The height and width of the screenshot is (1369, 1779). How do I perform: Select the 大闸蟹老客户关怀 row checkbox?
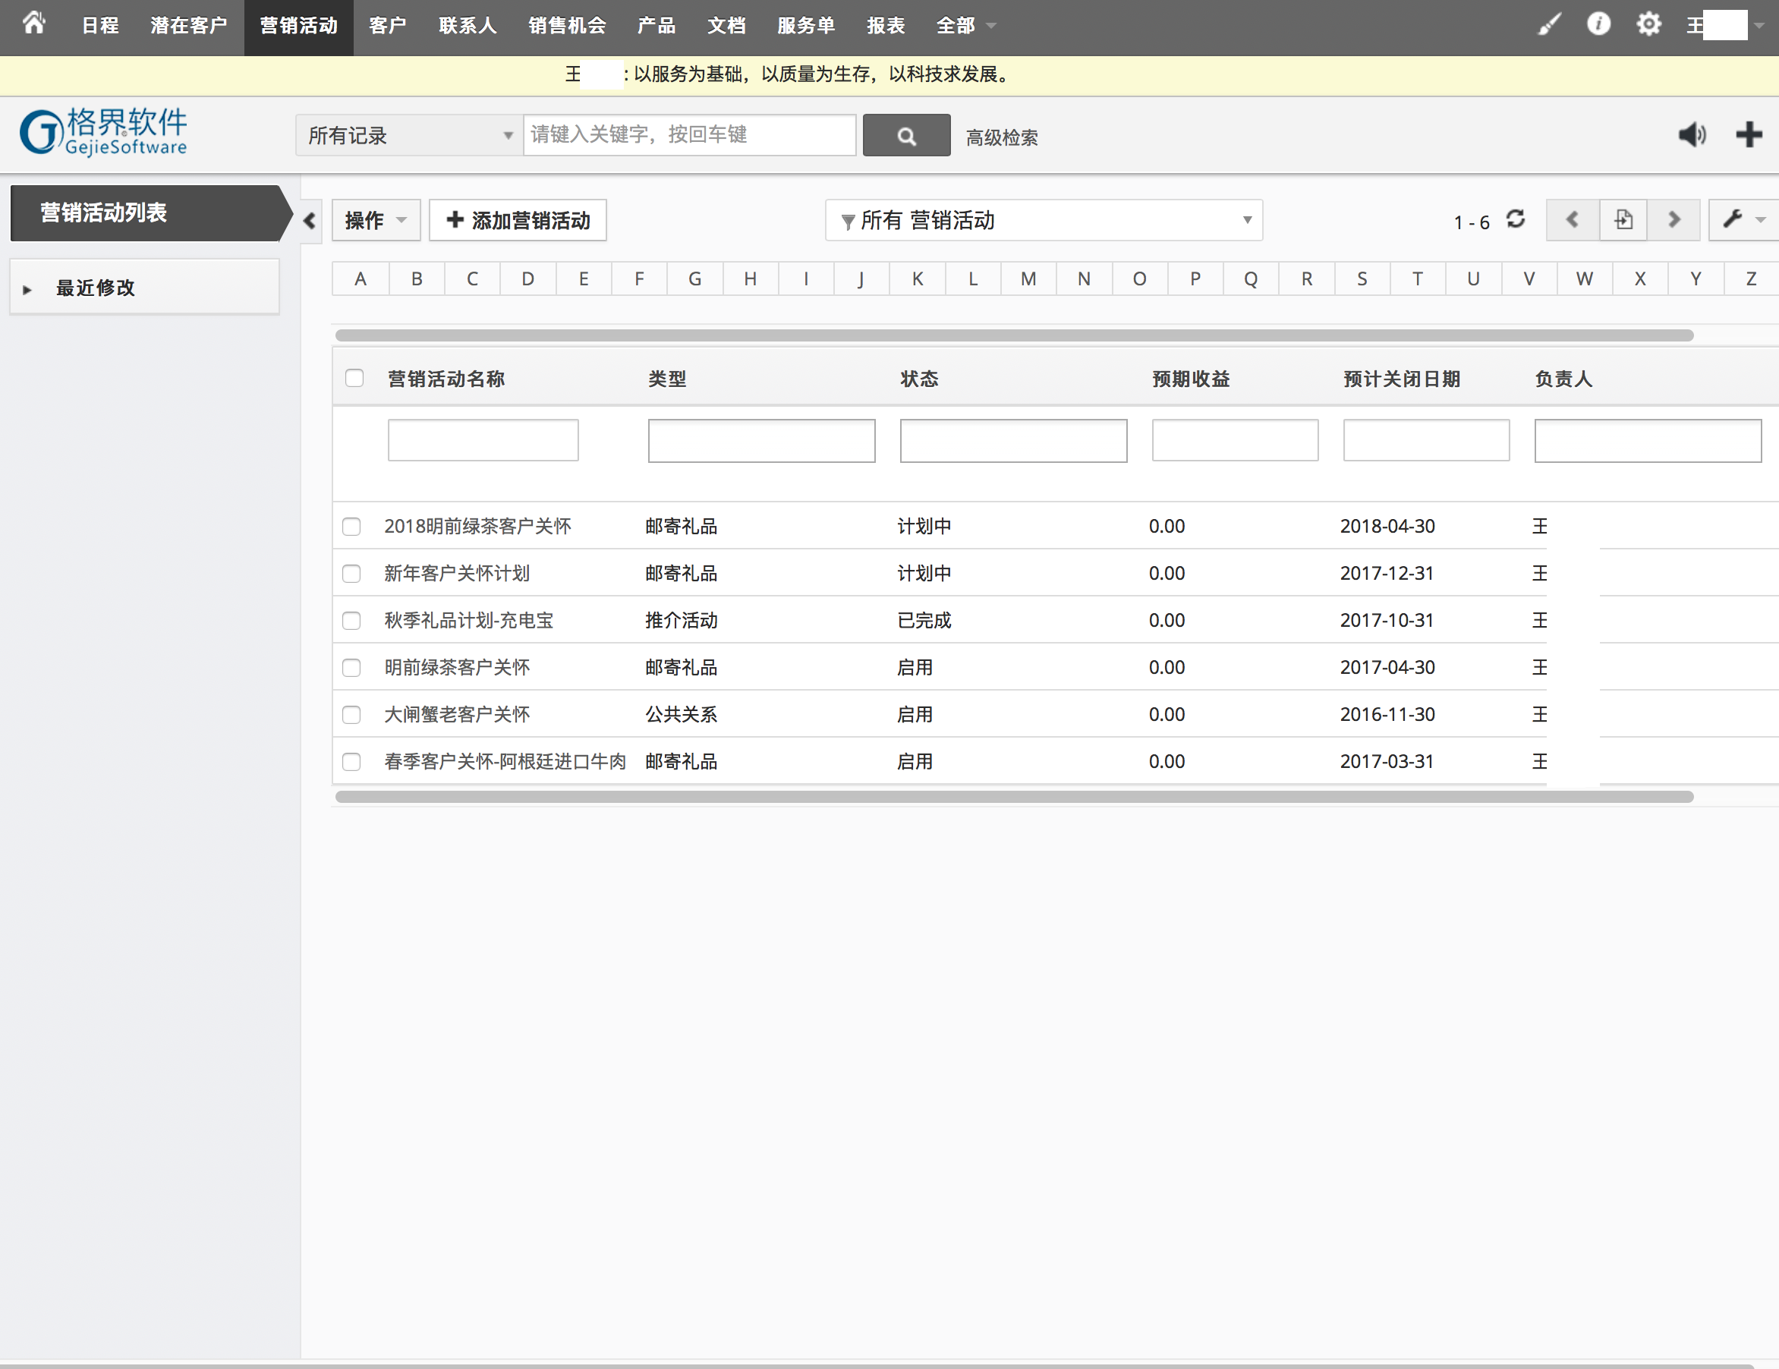click(351, 714)
